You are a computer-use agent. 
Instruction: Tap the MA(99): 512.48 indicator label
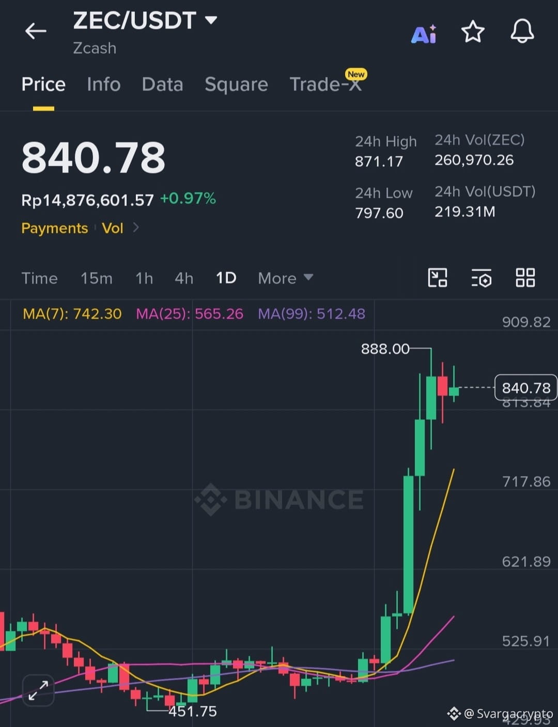pos(312,313)
